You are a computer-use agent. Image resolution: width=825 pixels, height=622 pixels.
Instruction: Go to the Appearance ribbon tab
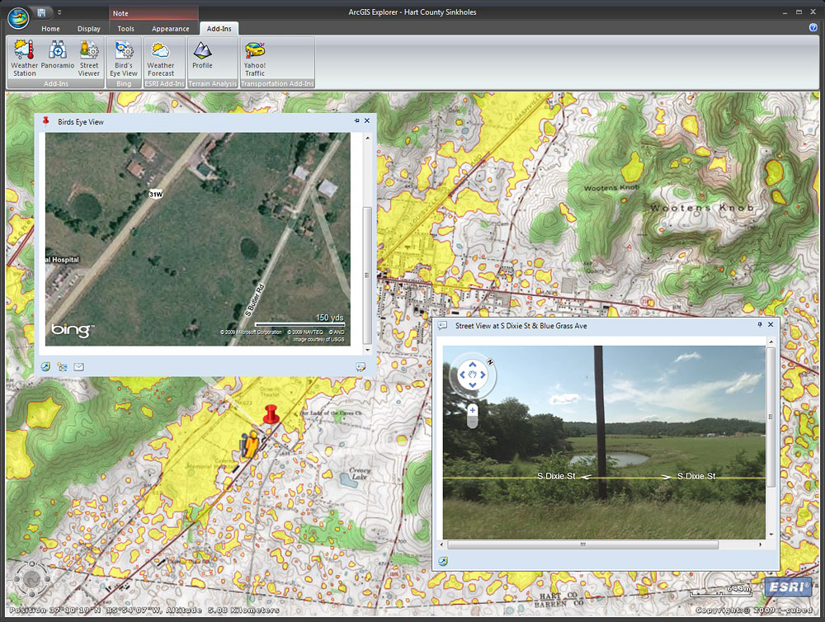click(x=171, y=29)
